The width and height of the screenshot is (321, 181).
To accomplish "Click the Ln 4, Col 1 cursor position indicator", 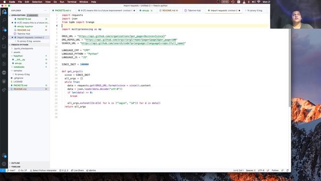I will [x=238, y=170].
